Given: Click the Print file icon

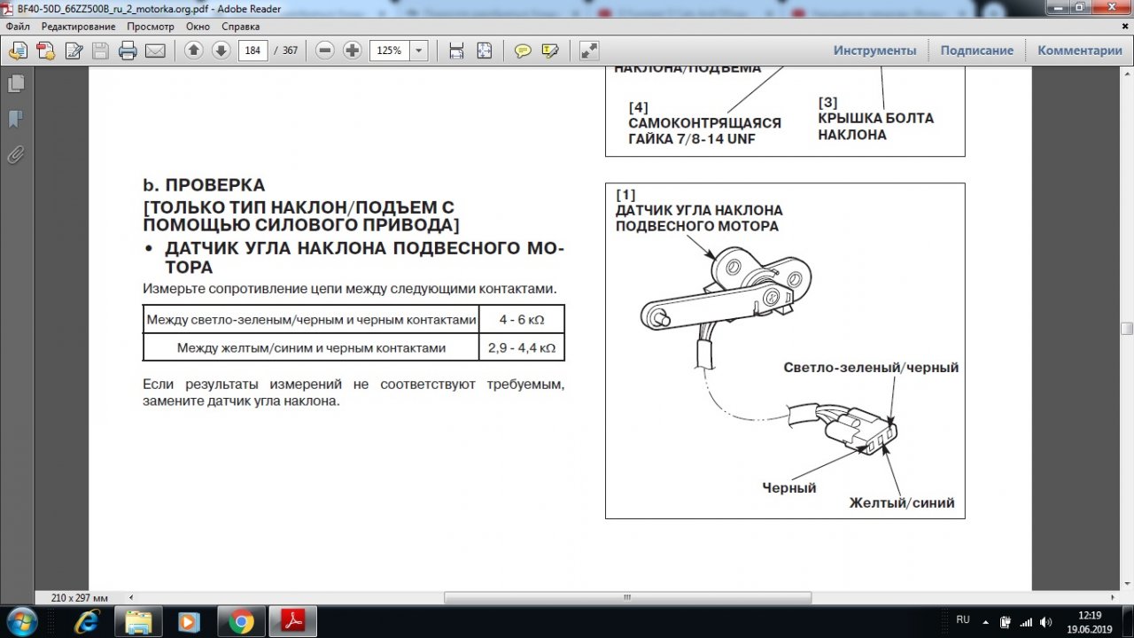Looking at the screenshot, I should (x=128, y=51).
